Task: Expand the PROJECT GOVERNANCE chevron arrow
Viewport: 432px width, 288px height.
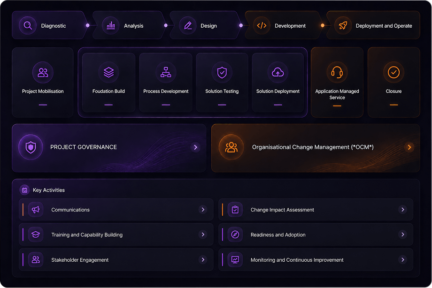Action: 196,147
